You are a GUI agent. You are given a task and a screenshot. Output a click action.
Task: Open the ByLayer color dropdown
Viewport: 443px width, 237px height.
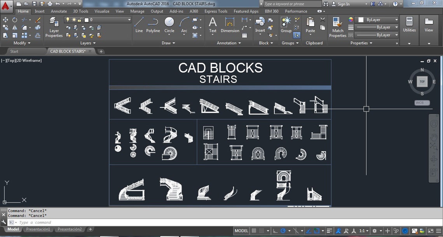[377, 19]
